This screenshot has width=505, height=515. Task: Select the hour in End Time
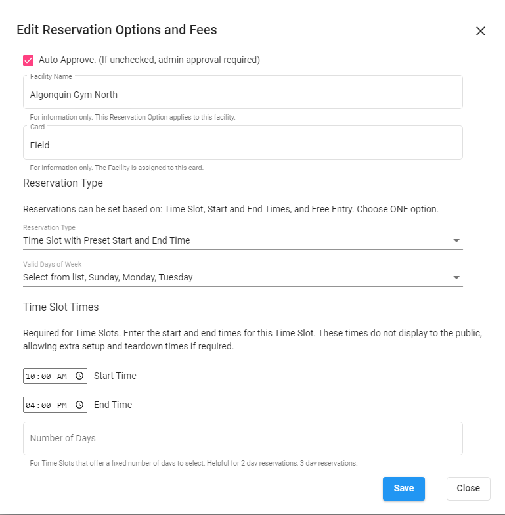[x=30, y=405]
